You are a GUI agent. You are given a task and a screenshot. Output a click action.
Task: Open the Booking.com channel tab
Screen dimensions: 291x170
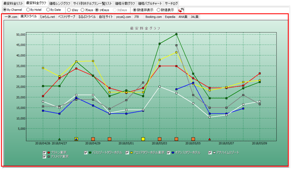pos(153,17)
